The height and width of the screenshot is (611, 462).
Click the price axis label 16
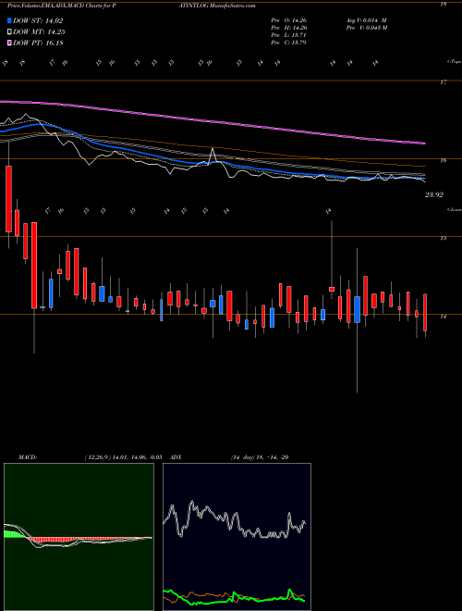[444, 160]
